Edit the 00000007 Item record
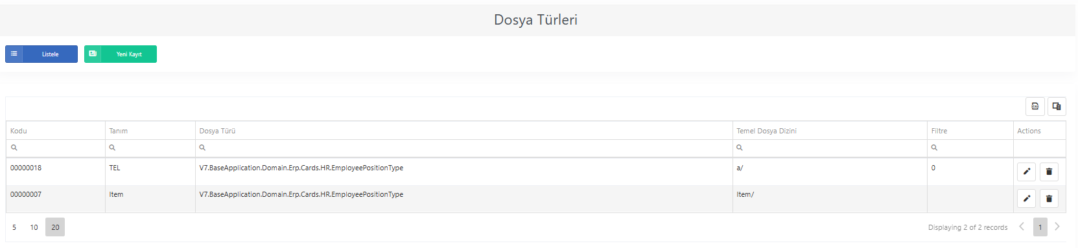The height and width of the screenshot is (248, 1078). (x=1026, y=198)
